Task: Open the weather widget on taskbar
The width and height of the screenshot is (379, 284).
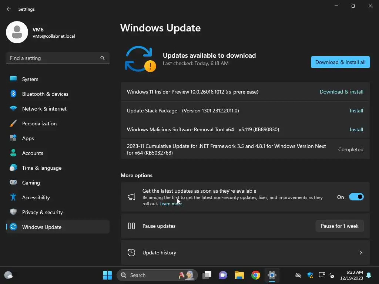Action: [9, 275]
